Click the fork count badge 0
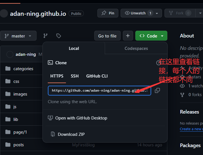This screenshot has height=155, width=203. point(188,13)
